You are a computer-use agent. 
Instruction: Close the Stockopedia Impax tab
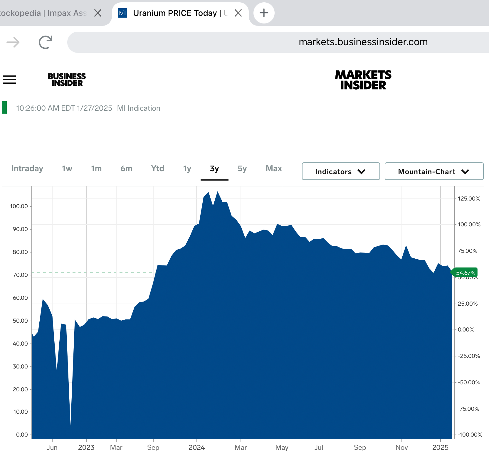click(98, 13)
